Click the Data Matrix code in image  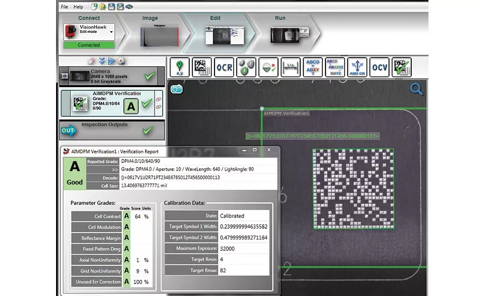[x=353, y=189]
